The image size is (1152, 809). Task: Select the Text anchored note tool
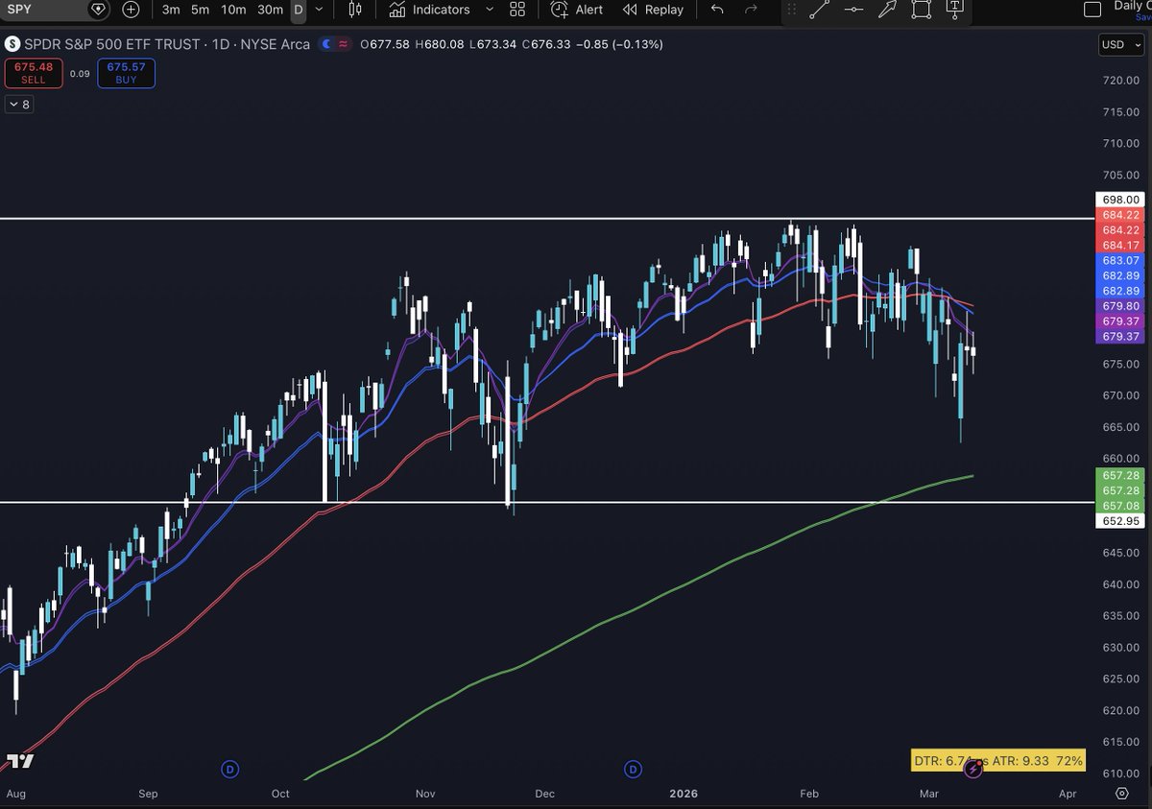954,9
